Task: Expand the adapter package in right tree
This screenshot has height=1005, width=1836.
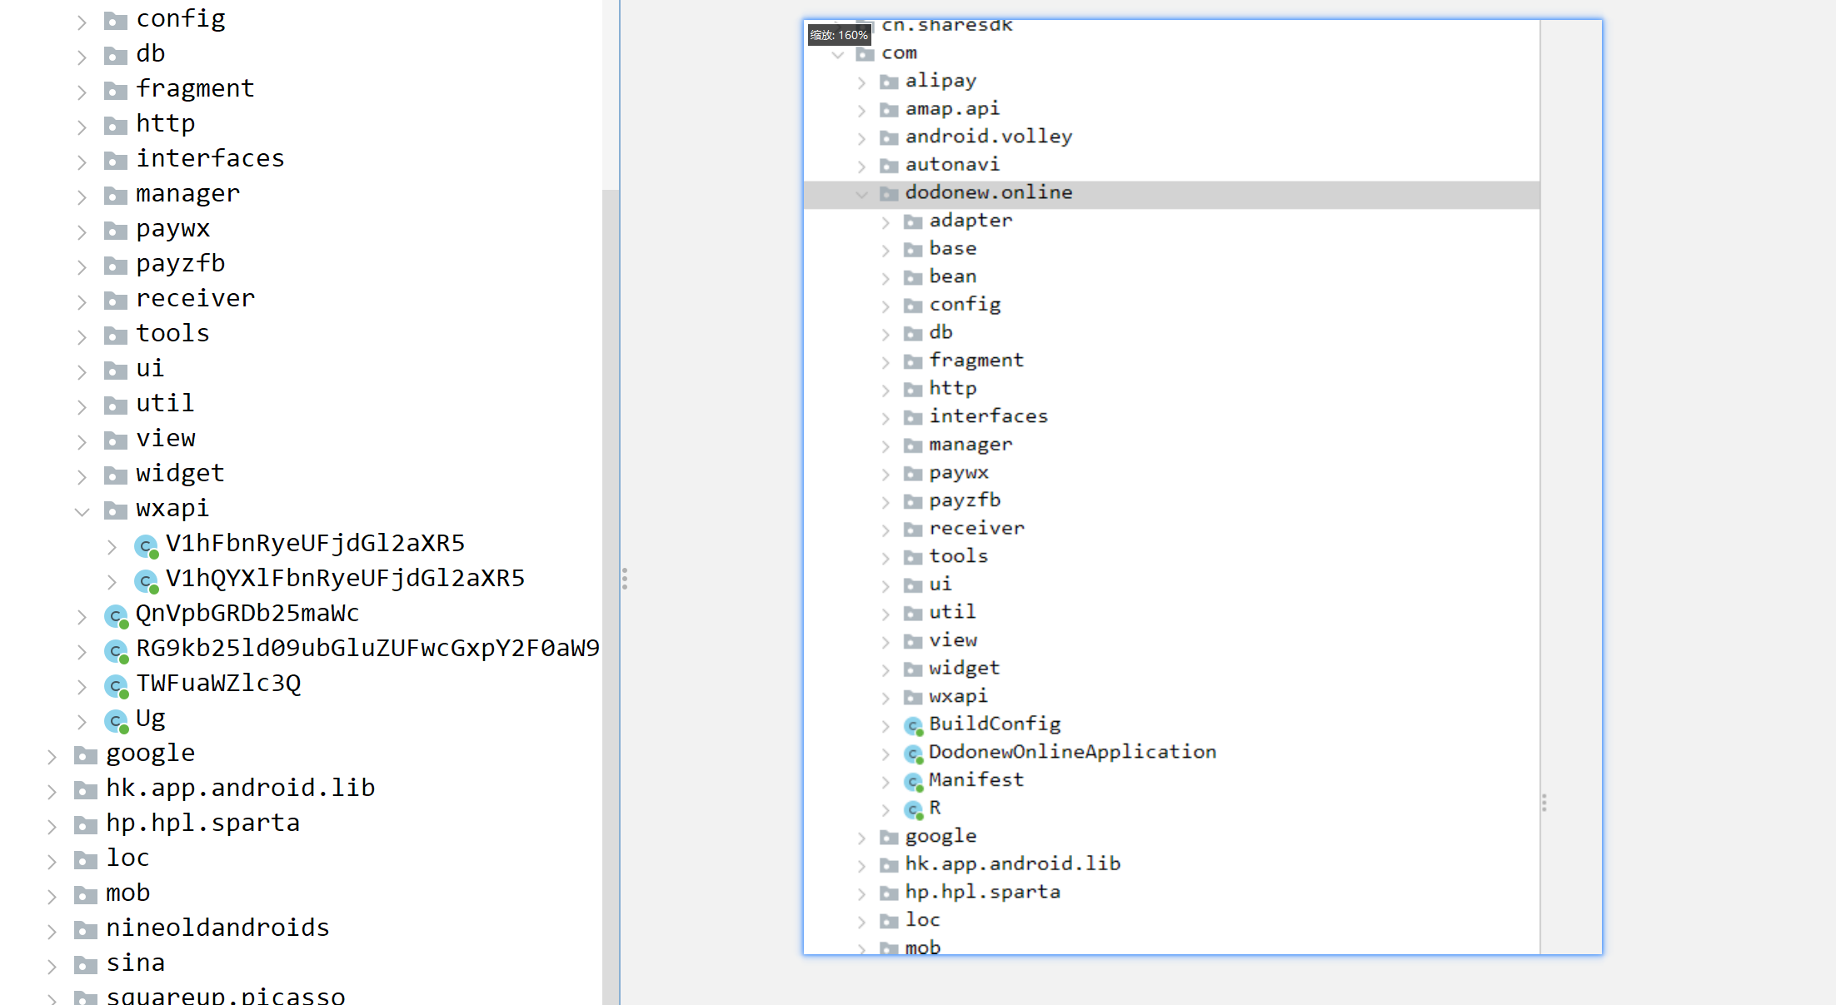Action: pyautogui.click(x=886, y=222)
